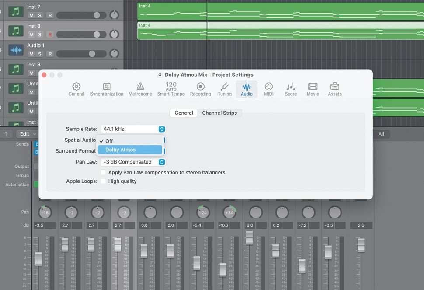Viewport: 424px width, 290px height.
Task: Enable record arm on the Inst 8 track
Action: click(50, 34)
